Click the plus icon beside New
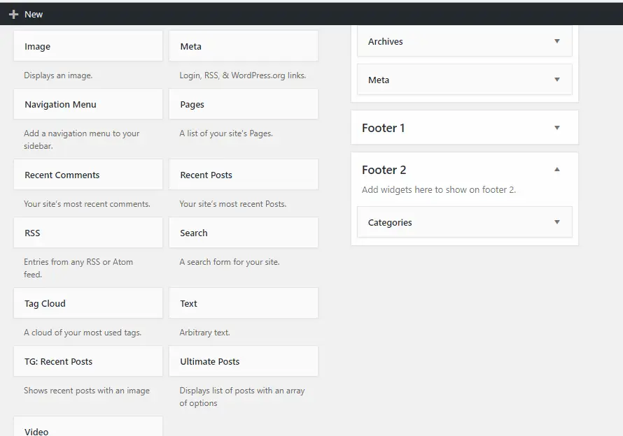Image resolution: width=623 pixels, height=436 pixels. 13,14
